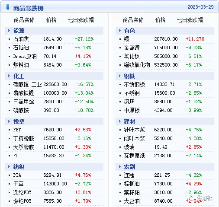219x207 pixels.
Task: Expand the 化工 category arrow
Action: tap(9, 76)
